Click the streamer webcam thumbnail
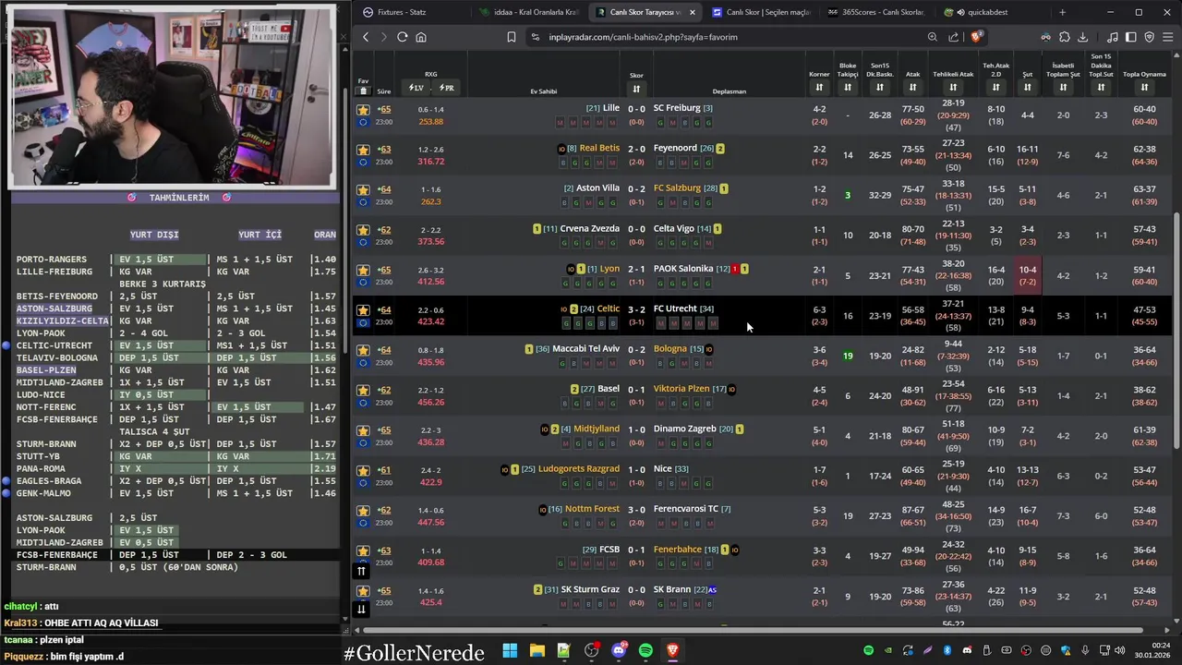 (173, 96)
